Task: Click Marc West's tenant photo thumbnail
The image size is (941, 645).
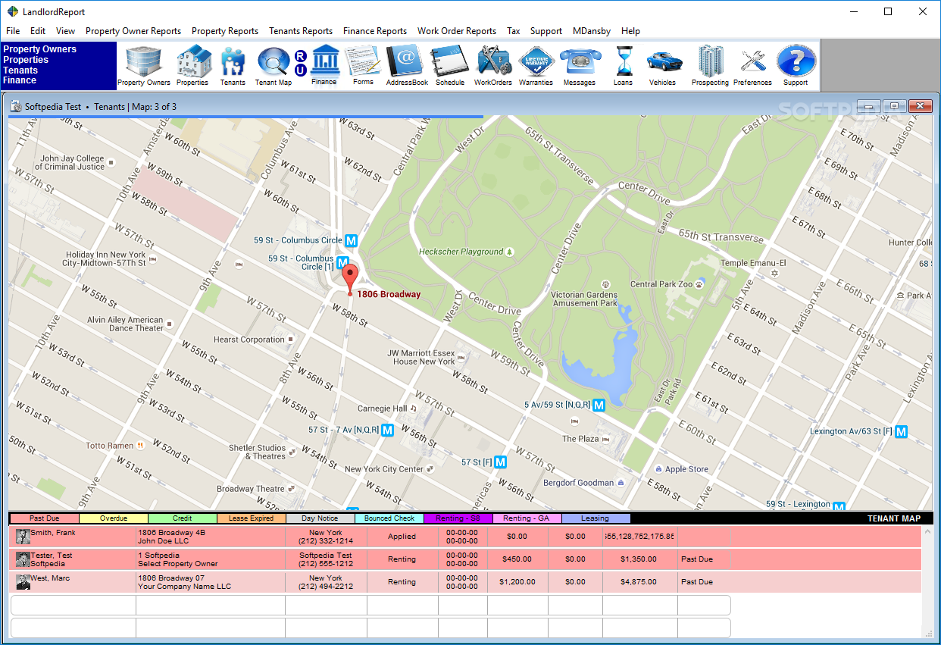Action: [x=23, y=582]
